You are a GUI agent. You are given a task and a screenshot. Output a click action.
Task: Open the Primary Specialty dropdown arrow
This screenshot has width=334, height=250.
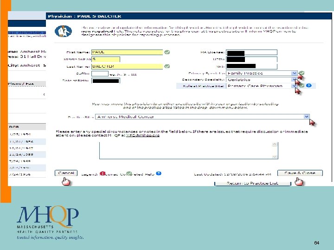[294, 73]
